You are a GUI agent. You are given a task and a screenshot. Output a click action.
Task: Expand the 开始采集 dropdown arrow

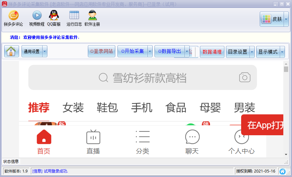tap(150, 51)
